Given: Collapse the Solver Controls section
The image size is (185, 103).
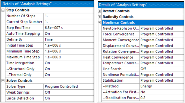Looking at the screenshot, I should [3, 81].
